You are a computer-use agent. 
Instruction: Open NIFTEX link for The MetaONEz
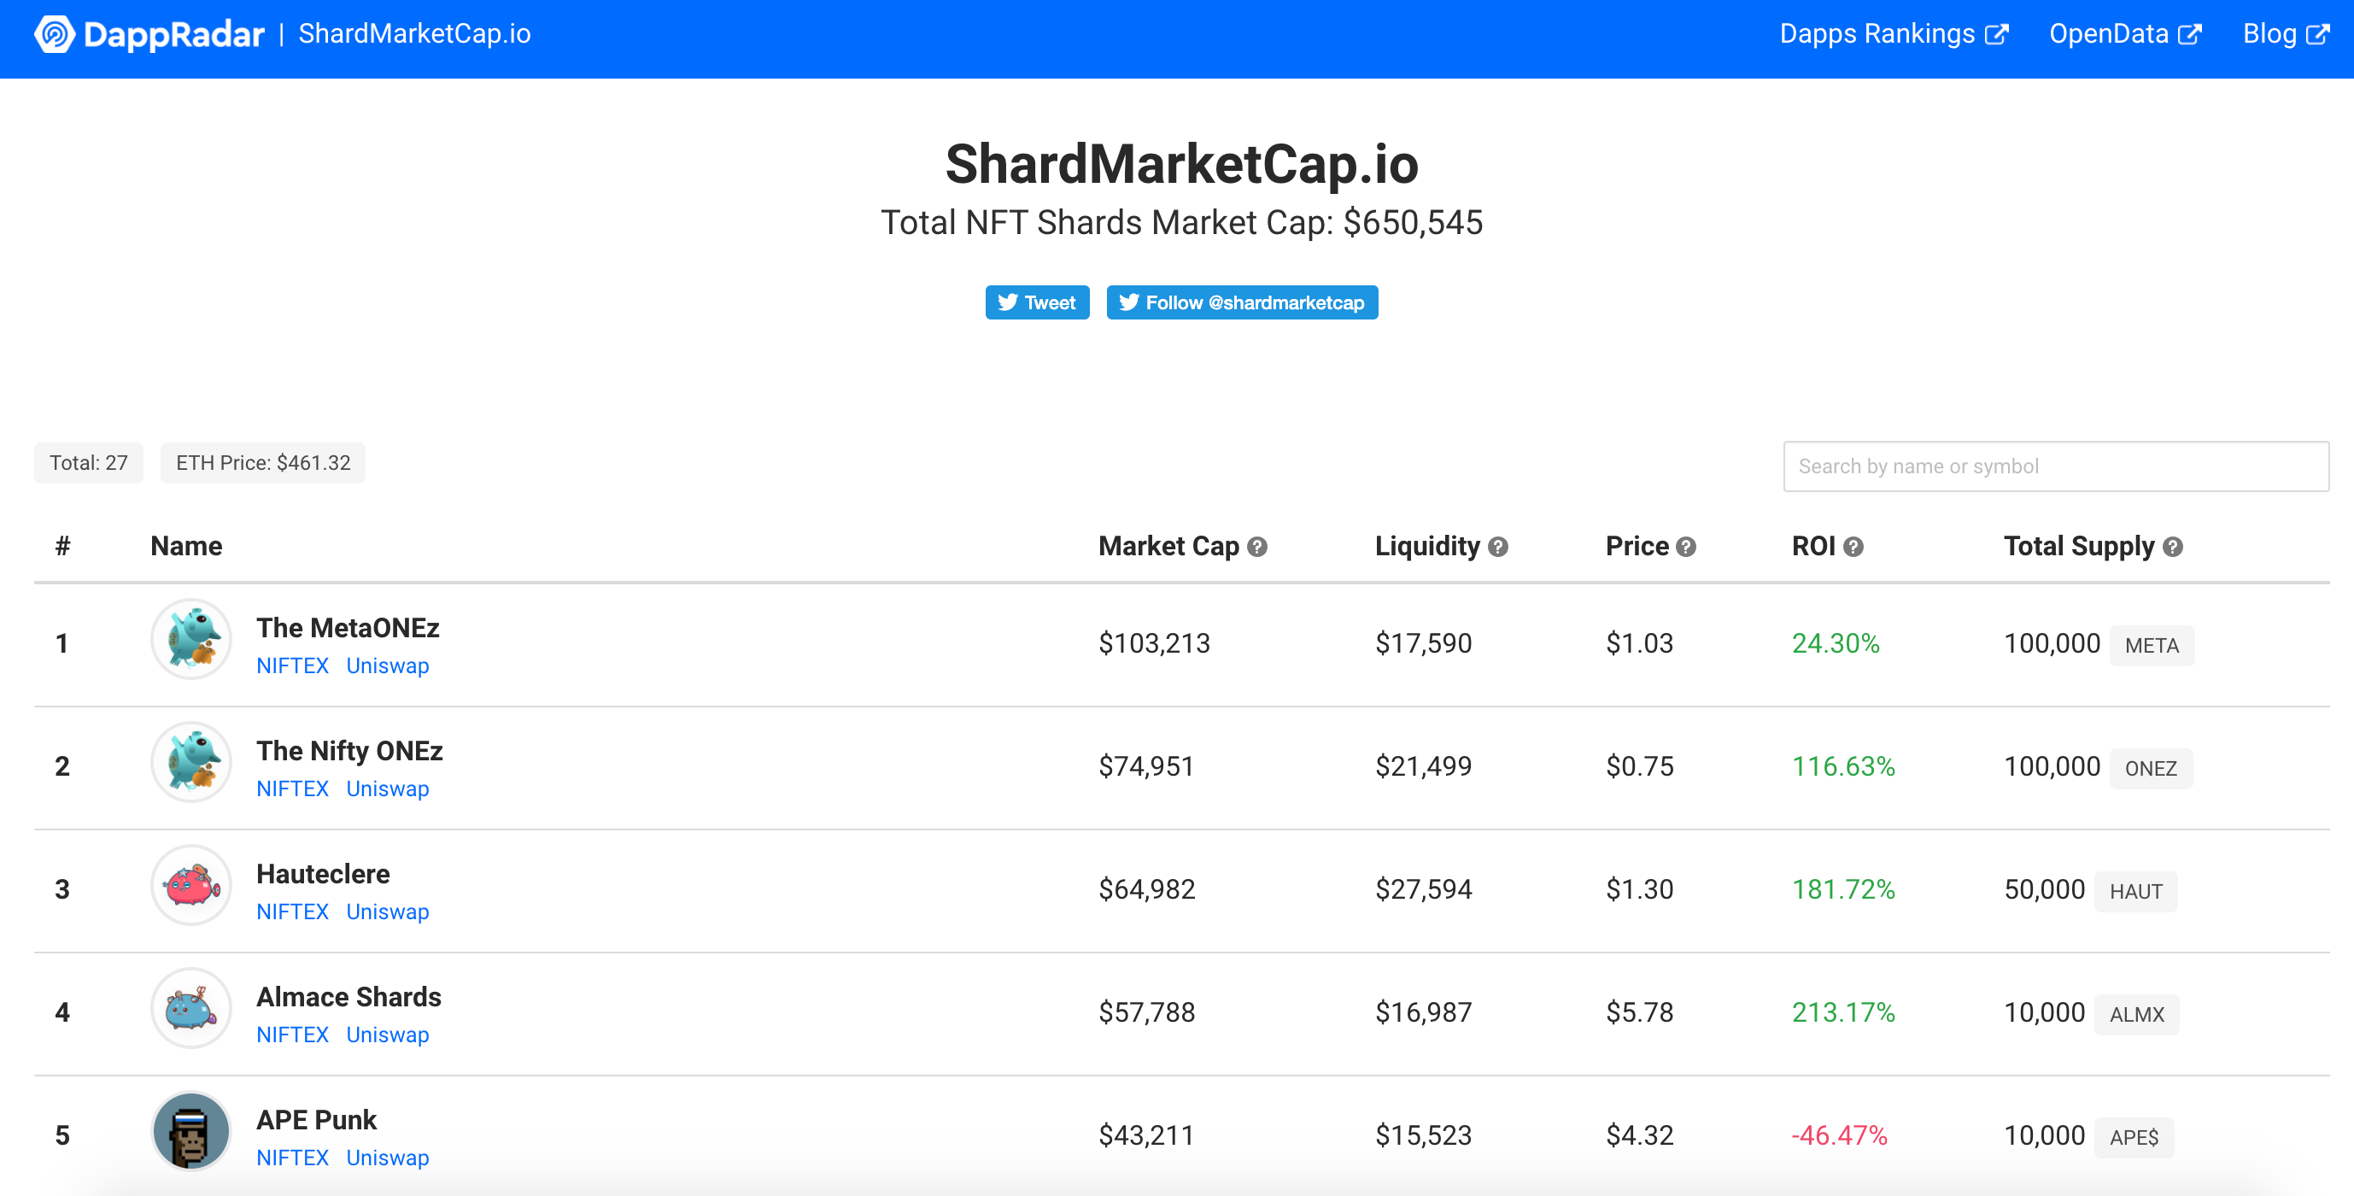(292, 665)
